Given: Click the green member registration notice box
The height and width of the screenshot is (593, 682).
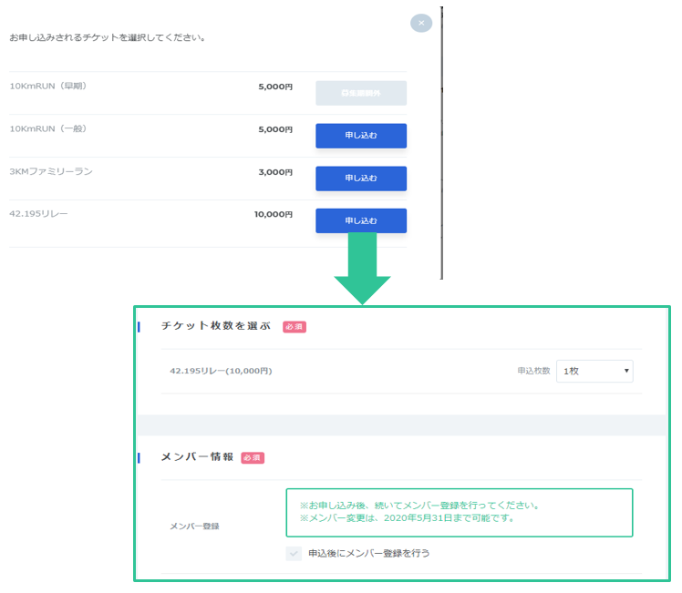Looking at the screenshot, I should [460, 513].
